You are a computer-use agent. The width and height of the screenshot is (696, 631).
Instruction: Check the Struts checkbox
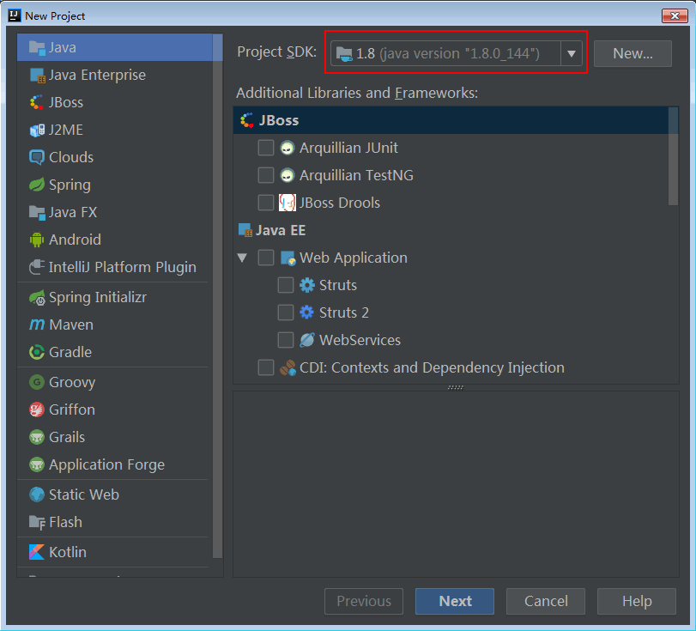pos(286,286)
